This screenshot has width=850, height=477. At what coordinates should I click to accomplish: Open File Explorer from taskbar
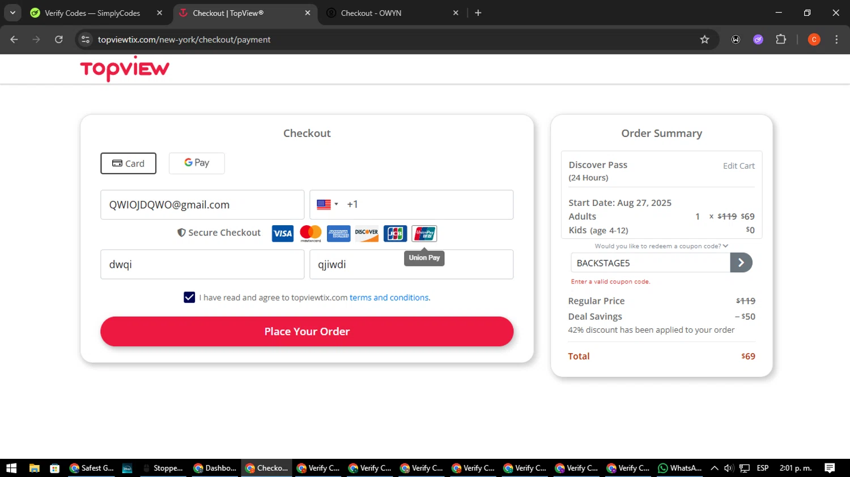tap(35, 468)
